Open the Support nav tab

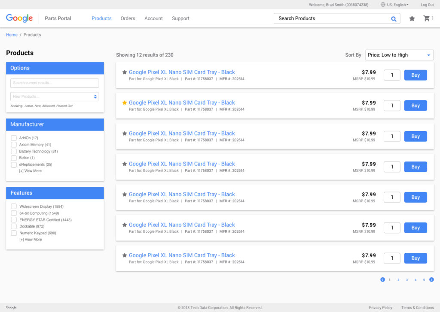pos(181,18)
